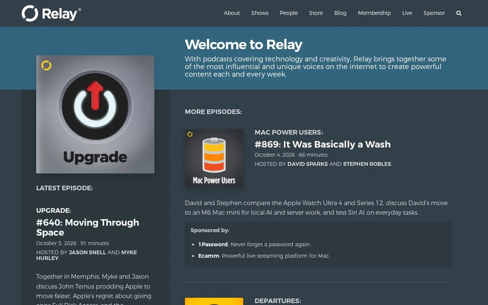Open the MAC POWER USERS: show link
This screenshot has width=488, height=305.
289,132
